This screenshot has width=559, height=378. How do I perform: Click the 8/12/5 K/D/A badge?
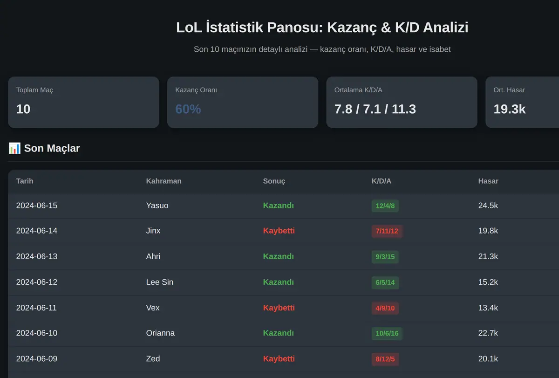(x=385, y=358)
